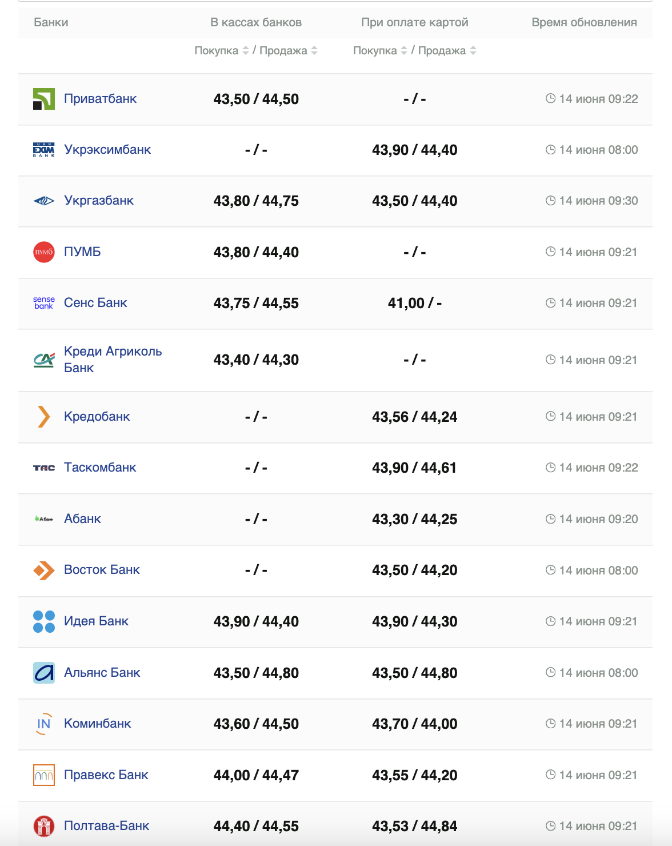Click the Privatbank green logo icon

(x=44, y=99)
